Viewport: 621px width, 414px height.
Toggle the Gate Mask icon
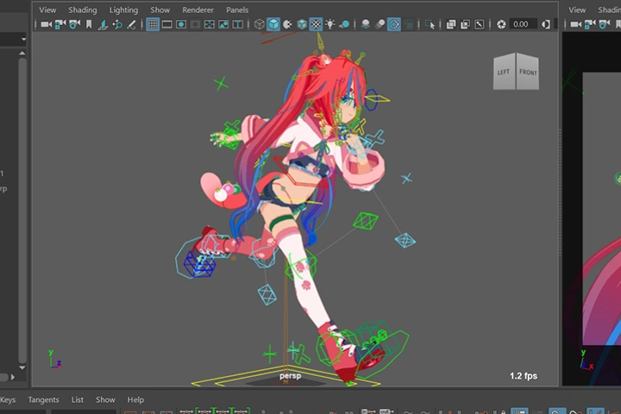coord(195,24)
